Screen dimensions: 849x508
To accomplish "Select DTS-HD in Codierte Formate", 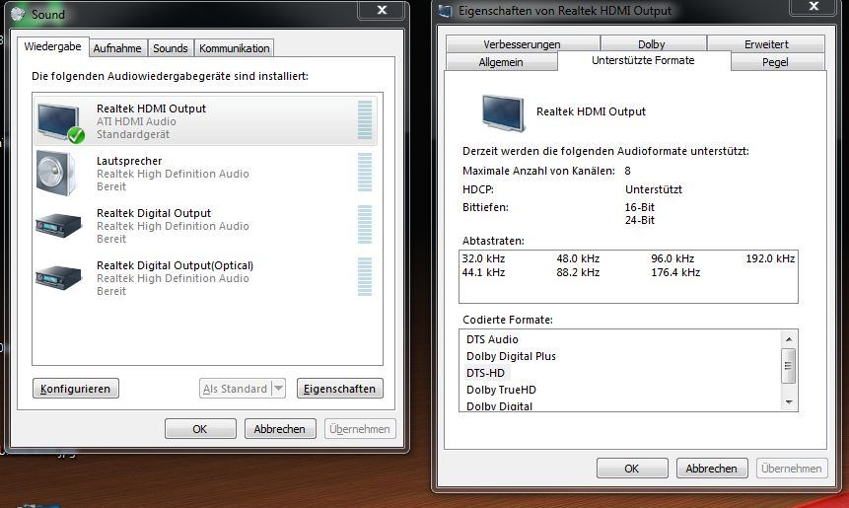I will pos(485,373).
